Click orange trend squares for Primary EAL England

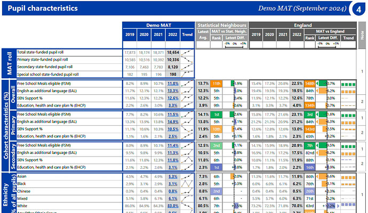348,121
